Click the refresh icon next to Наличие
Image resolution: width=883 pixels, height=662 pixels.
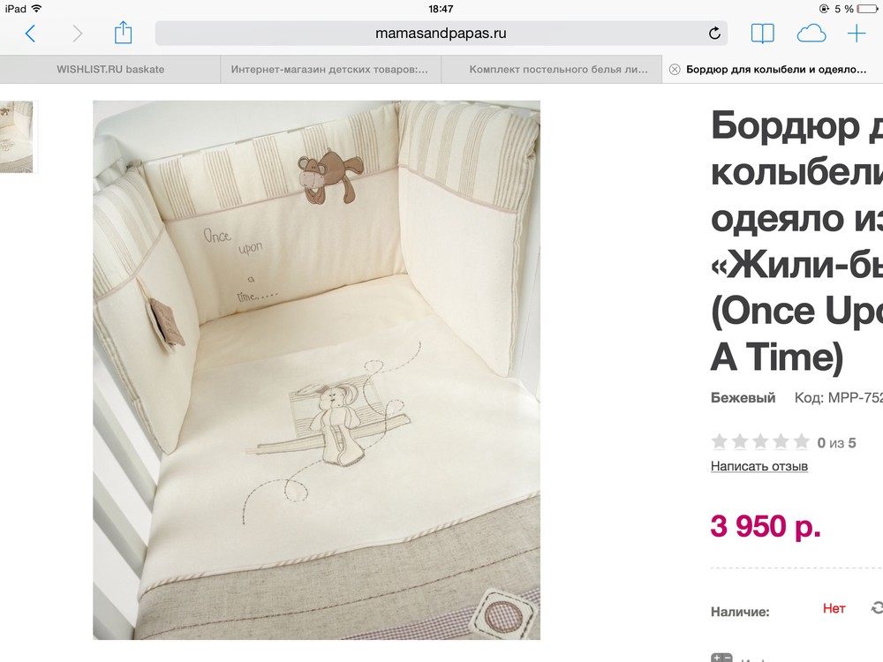pos(878,608)
